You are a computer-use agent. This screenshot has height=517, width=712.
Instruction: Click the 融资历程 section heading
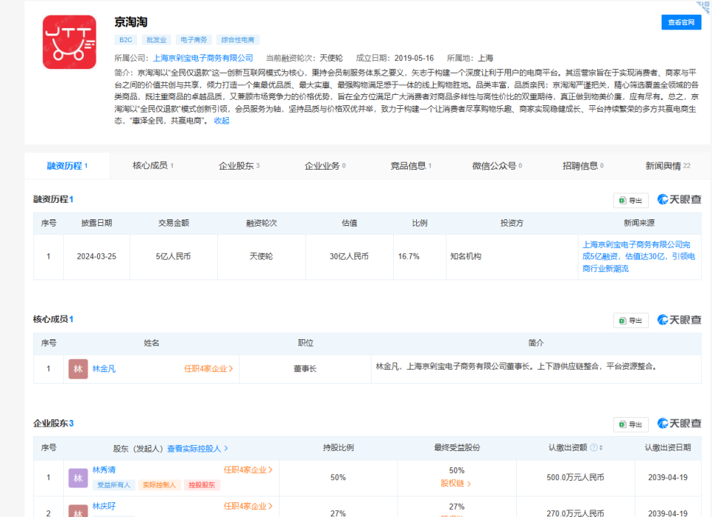tap(53, 199)
